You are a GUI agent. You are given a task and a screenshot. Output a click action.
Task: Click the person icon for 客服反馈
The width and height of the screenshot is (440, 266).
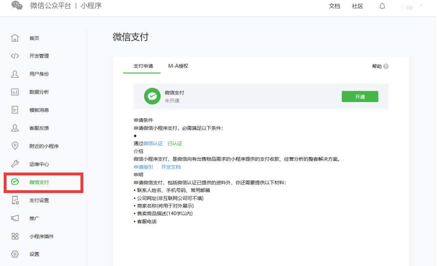coord(15,128)
